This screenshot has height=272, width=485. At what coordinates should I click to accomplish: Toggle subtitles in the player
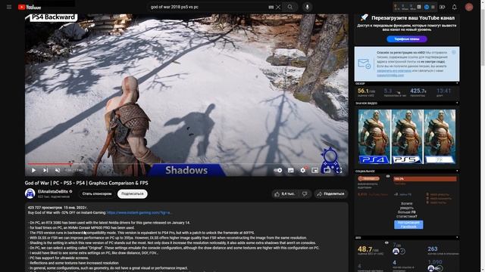tap(291, 170)
